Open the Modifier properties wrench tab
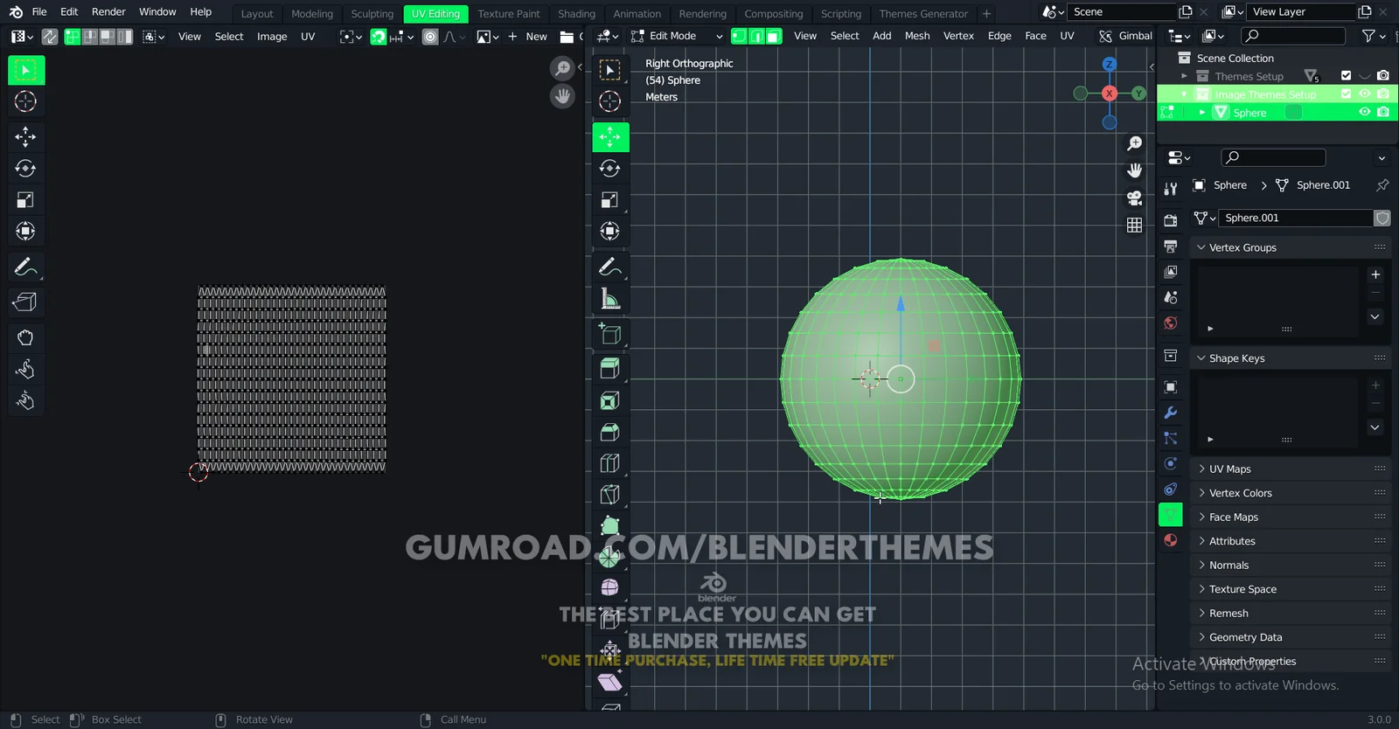1399x729 pixels. tap(1171, 413)
